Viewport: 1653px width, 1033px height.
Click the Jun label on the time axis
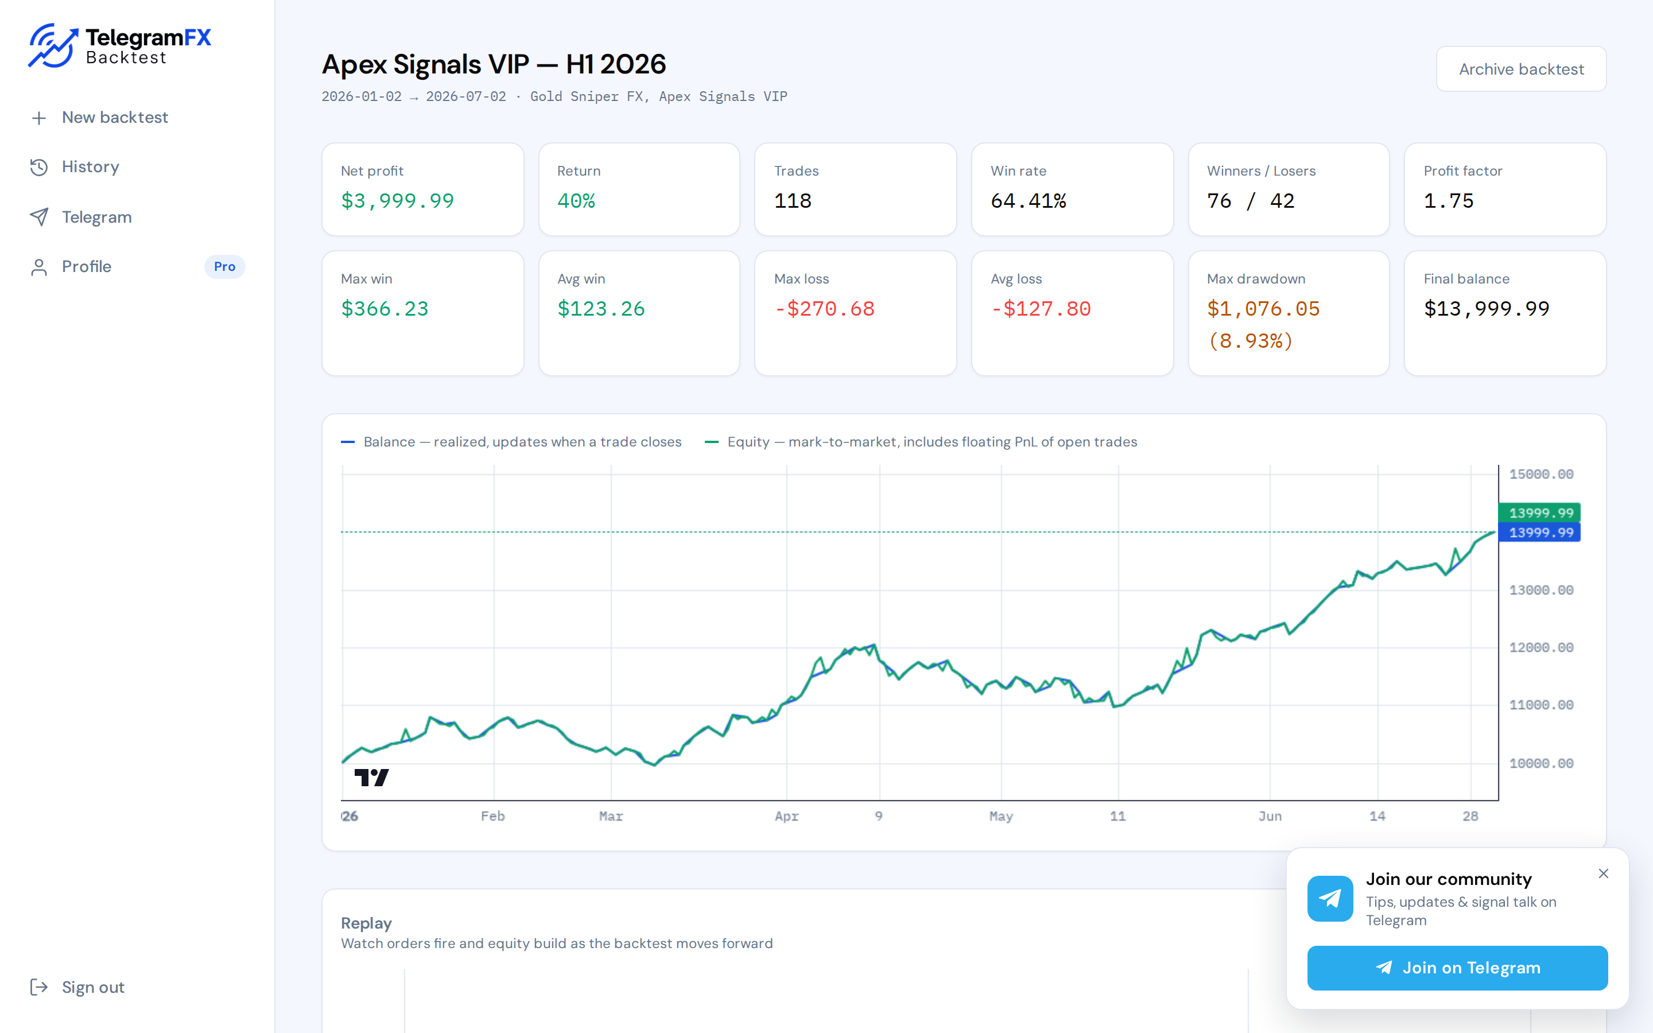click(x=1270, y=815)
